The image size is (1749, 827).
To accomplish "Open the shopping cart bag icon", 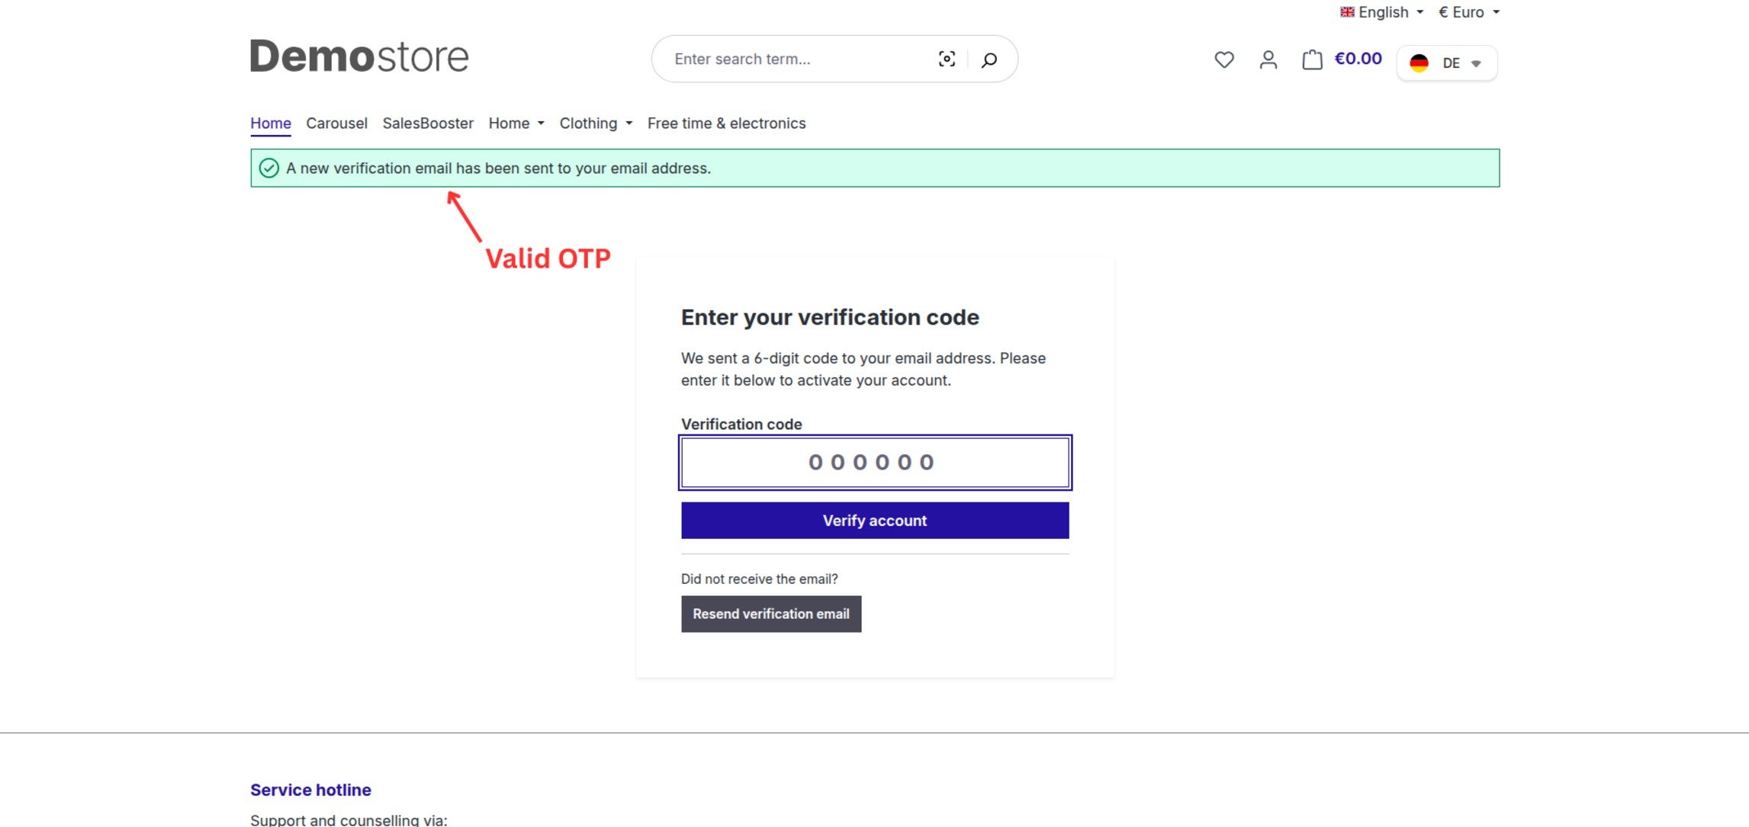I will click(x=1312, y=59).
